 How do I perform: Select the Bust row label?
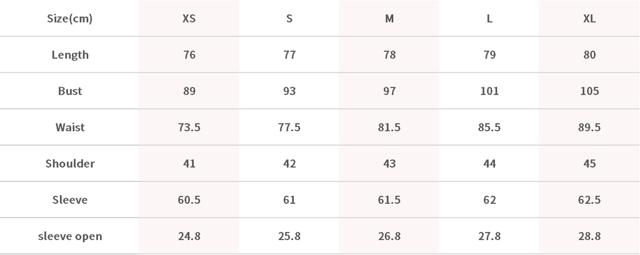coord(70,91)
